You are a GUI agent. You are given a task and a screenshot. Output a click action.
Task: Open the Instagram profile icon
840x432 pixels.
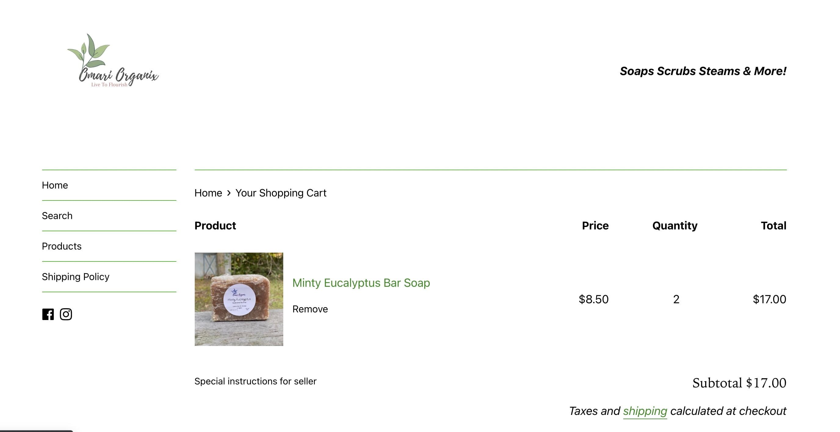click(x=66, y=314)
